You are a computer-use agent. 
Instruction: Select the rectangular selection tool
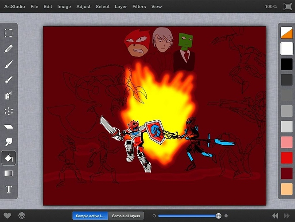click(9, 33)
